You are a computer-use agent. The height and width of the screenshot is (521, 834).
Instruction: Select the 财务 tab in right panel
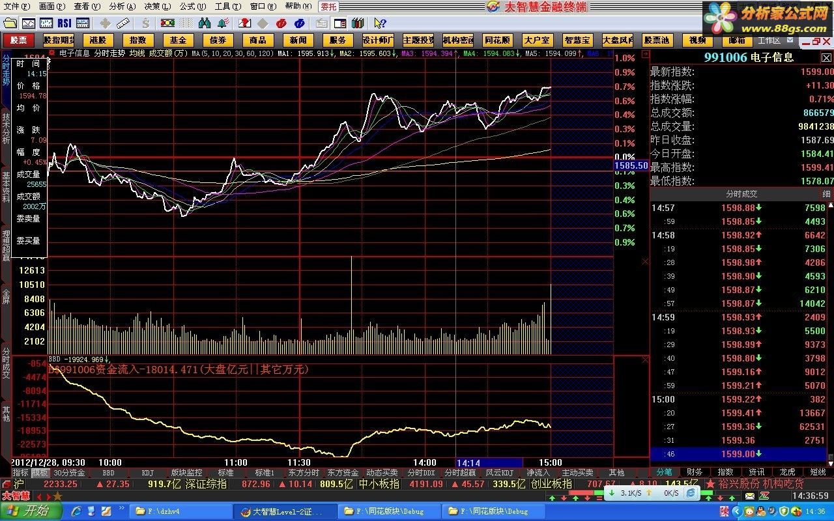[695, 472]
